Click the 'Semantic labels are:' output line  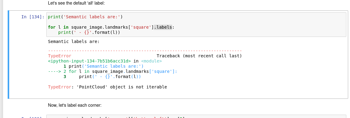74,41
